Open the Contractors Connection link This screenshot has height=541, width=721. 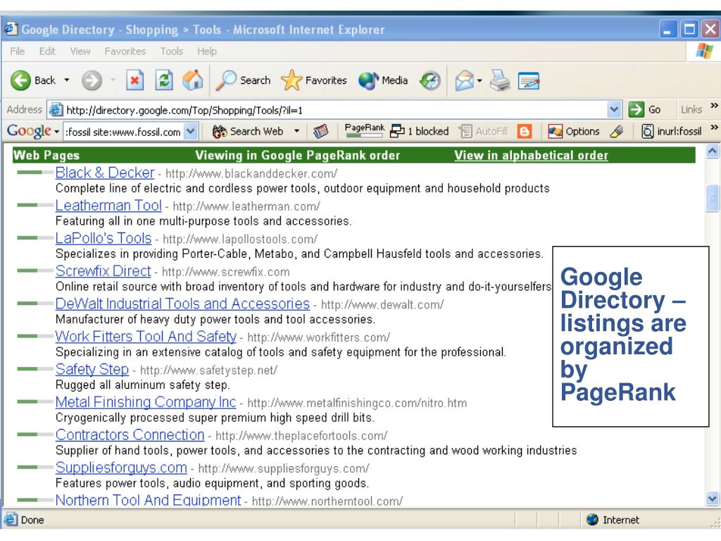coord(130,435)
